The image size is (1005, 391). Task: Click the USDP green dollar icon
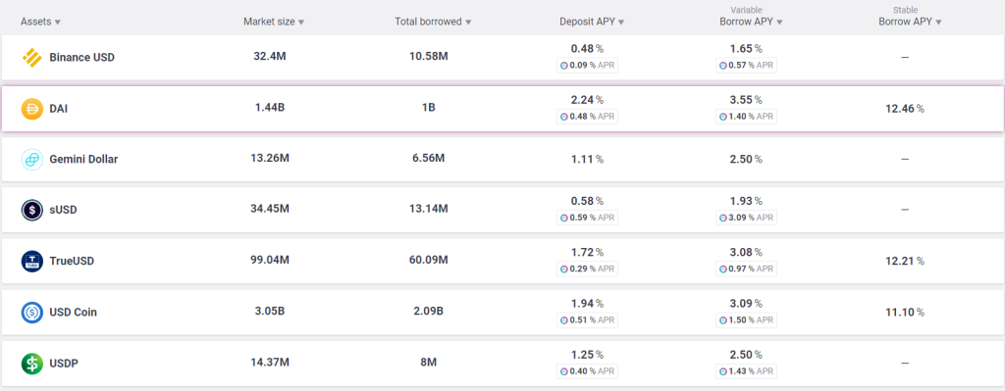point(32,364)
